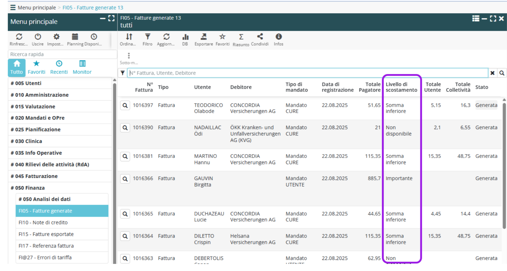Add to Favoriti with star icon
Screen dimensions: 507x271
click(222, 37)
